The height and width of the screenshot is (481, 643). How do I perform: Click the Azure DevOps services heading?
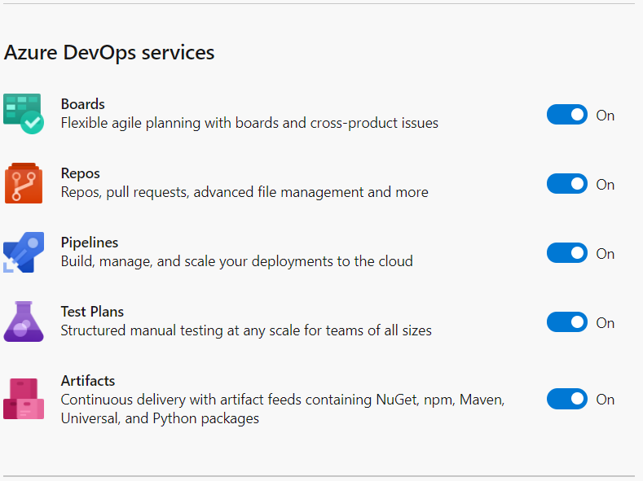109,53
